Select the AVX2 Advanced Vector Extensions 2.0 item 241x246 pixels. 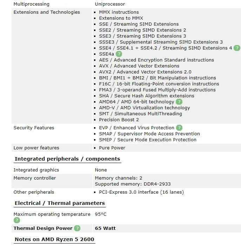coord(145,72)
